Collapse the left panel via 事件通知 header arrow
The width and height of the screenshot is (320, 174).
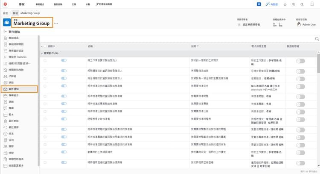coord(5,32)
